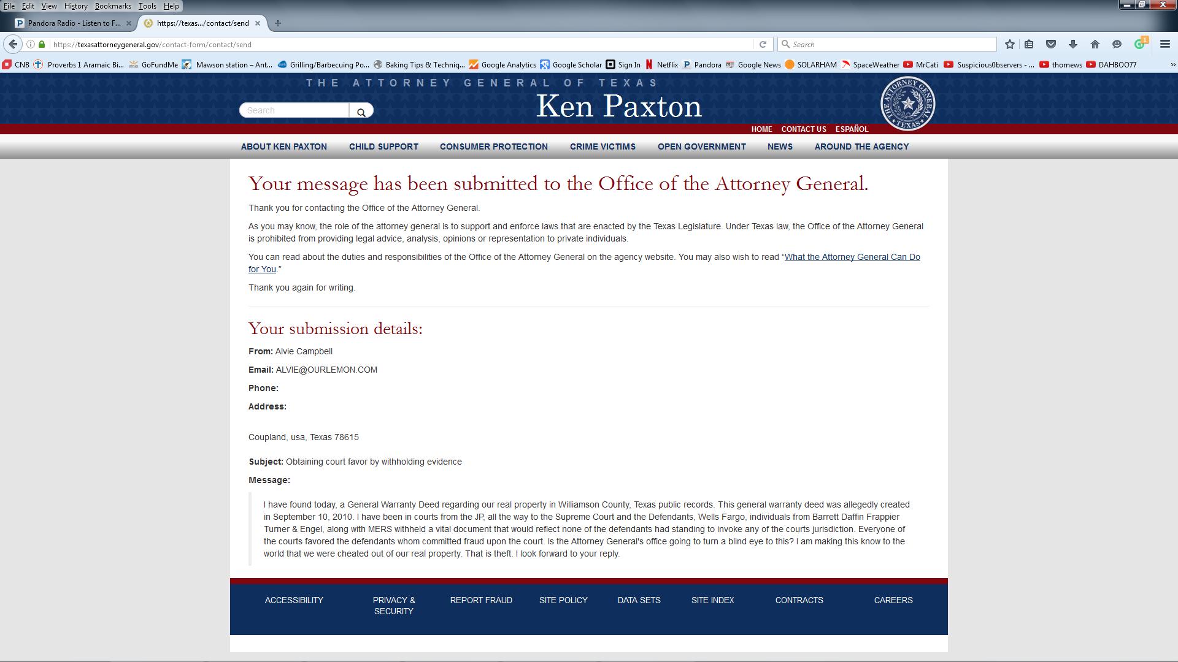Screen dimensions: 1178x662
Task: Open the Consumer Protection nav item
Action: (493, 146)
